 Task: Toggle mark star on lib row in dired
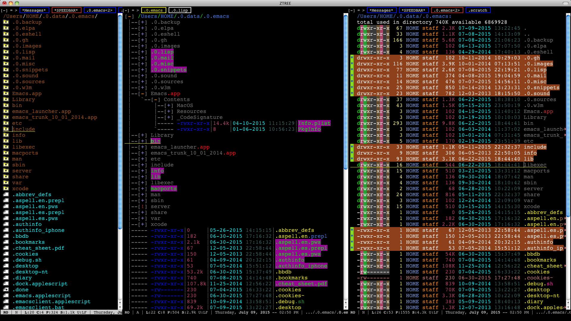(352, 159)
